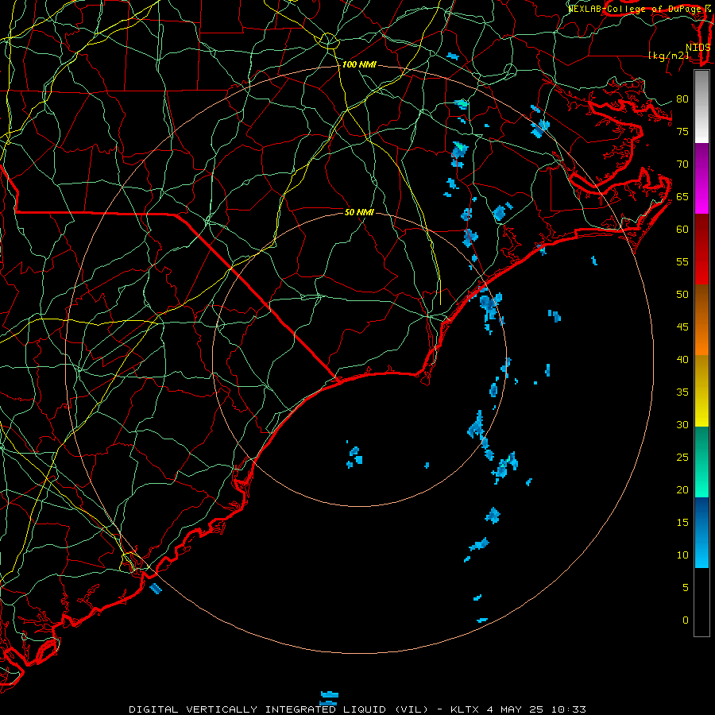Click the legend value 25
715x715 pixels.
(682, 458)
